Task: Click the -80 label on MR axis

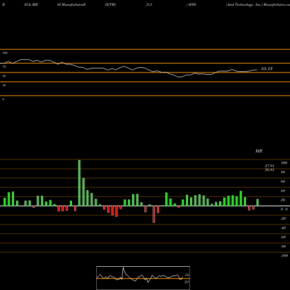Action: 283,246
